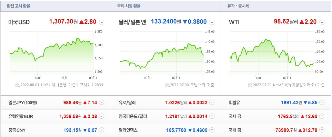Open the 국제 시장 환율 section header

(129, 6)
